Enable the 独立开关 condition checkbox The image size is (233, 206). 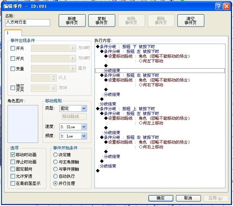13,88
